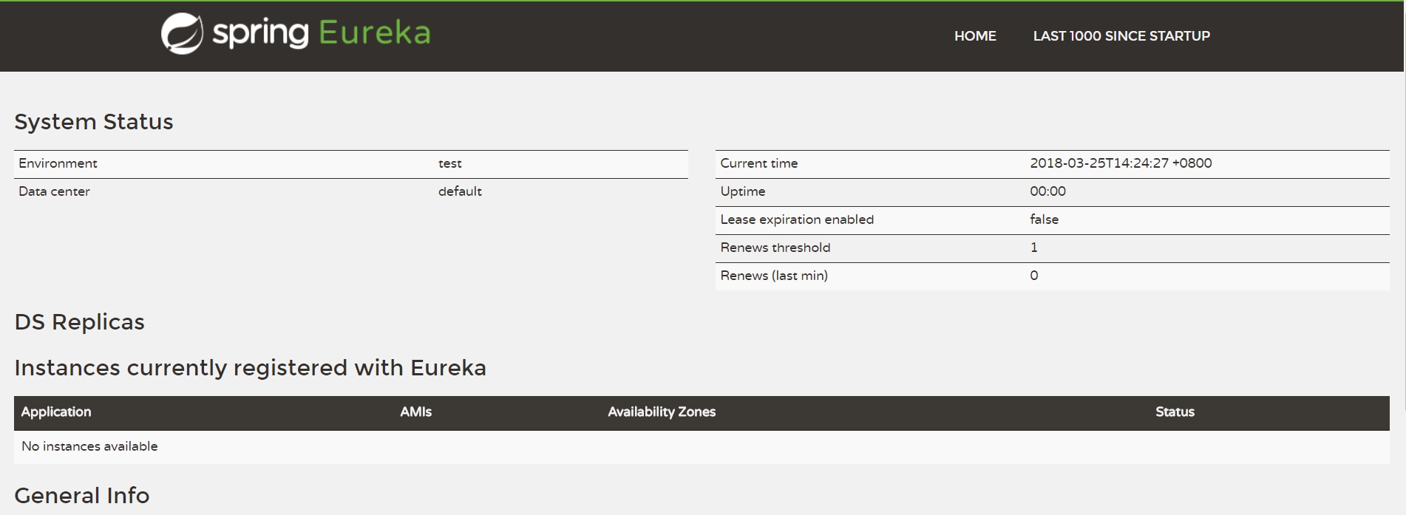Open LAST 1000 SINCE STARTUP page
Viewport: 1406px width, 515px height.
1121,36
